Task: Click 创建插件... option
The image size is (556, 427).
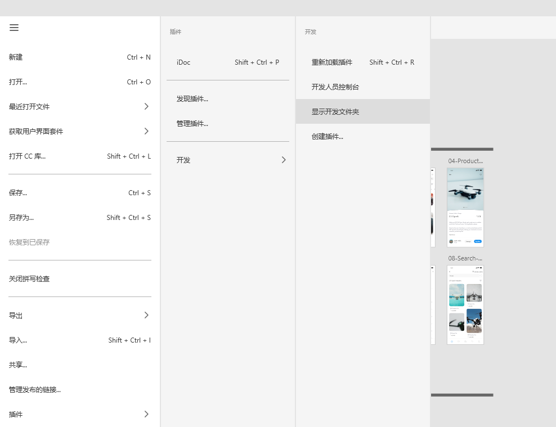Action: coord(328,137)
